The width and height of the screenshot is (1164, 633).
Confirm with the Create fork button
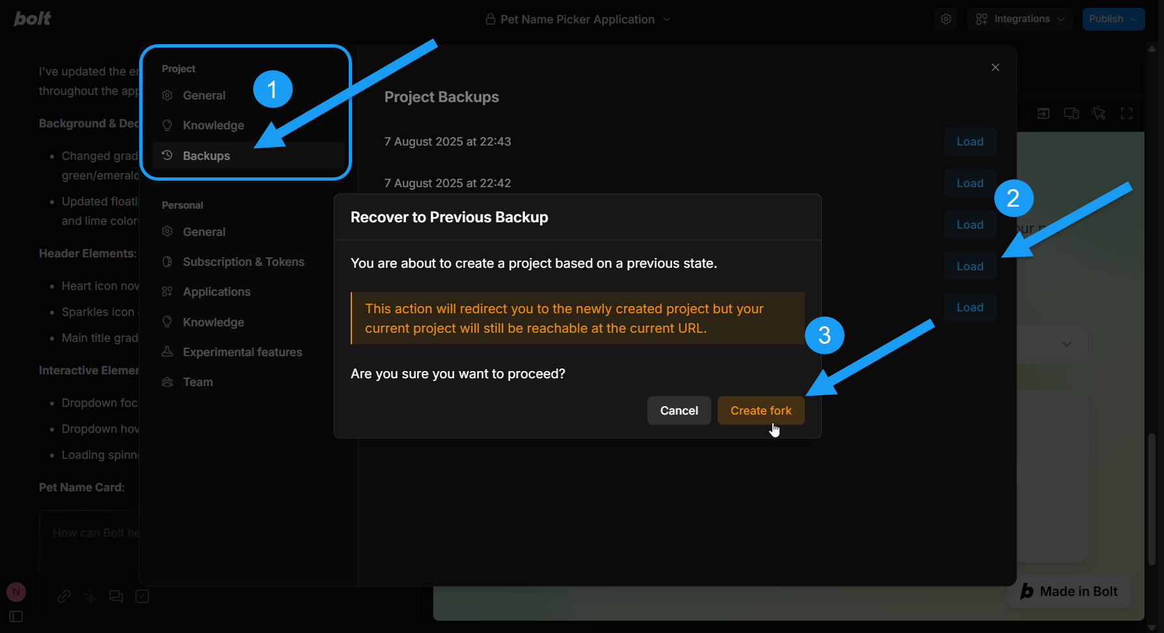point(761,411)
